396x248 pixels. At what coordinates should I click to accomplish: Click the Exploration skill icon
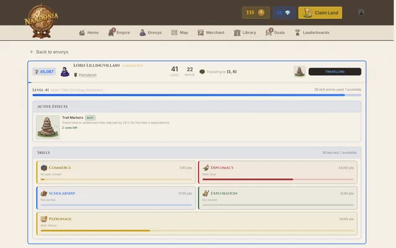(x=205, y=193)
